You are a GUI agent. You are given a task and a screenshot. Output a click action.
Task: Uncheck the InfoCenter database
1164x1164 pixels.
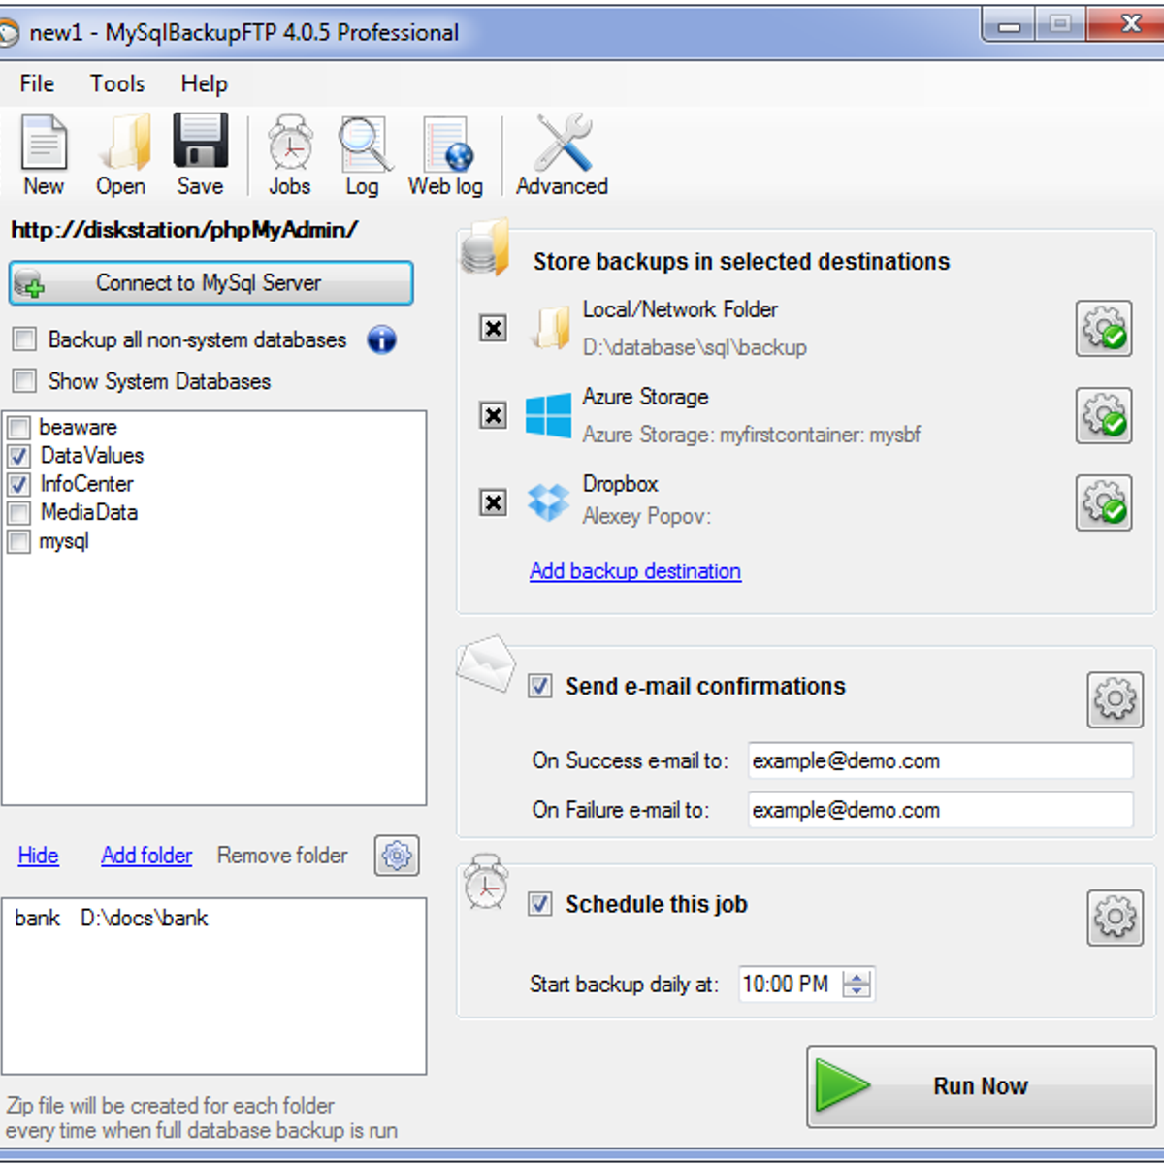[x=18, y=484]
